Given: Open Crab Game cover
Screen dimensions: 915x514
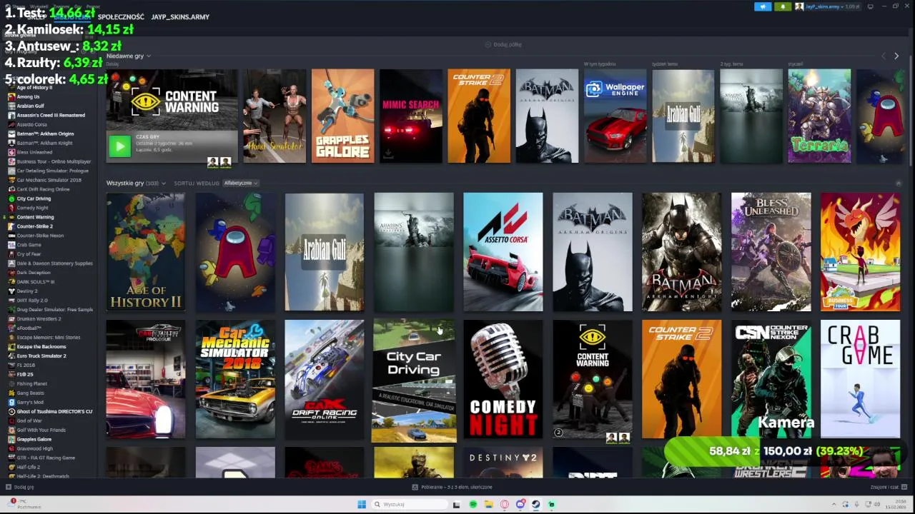Looking at the screenshot, I should [860, 379].
